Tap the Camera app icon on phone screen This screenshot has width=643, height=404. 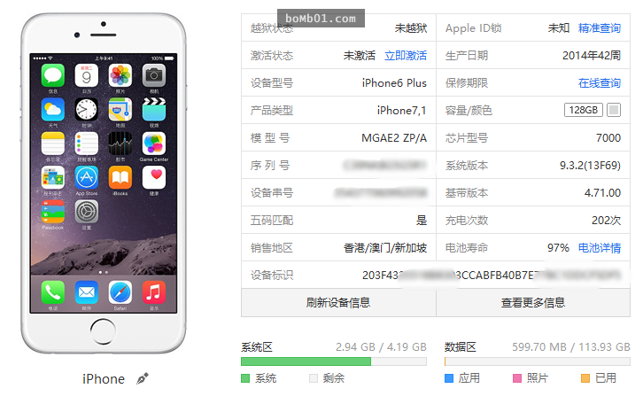(154, 75)
